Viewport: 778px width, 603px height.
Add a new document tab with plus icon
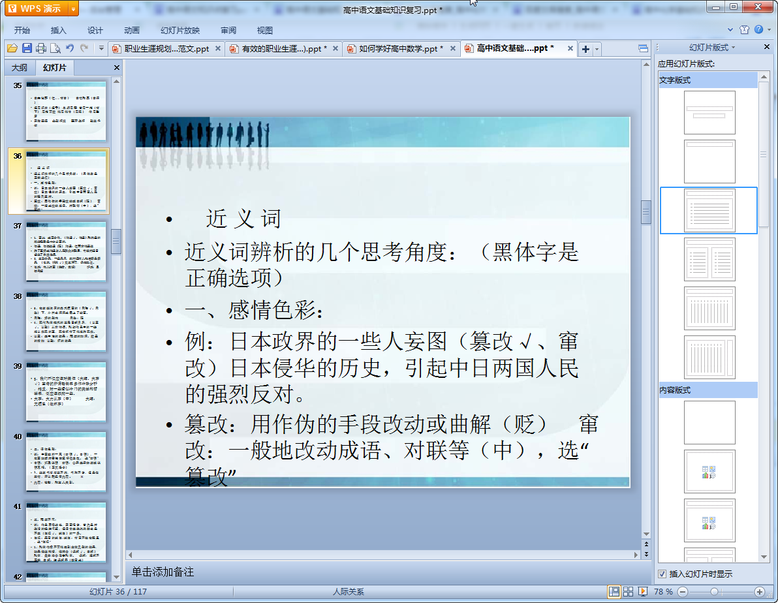(x=585, y=49)
